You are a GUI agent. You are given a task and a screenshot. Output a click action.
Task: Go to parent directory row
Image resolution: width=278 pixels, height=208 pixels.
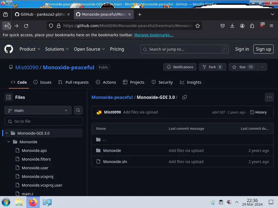[182, 139]
